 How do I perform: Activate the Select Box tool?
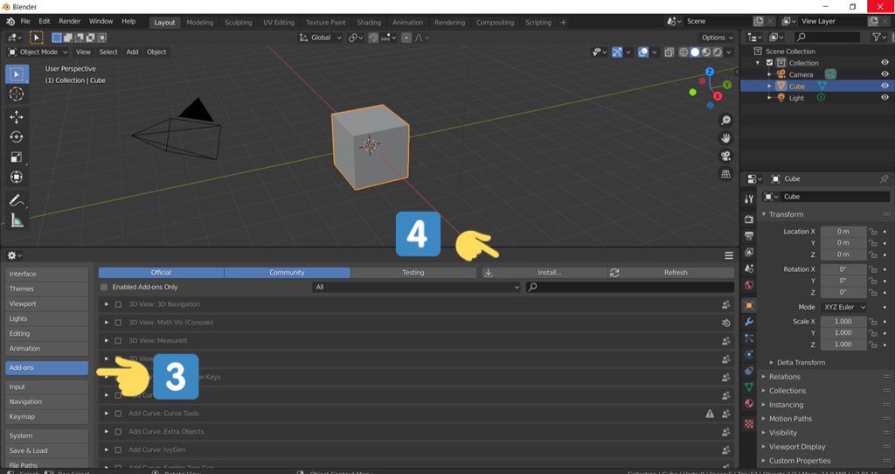(17, 74)
